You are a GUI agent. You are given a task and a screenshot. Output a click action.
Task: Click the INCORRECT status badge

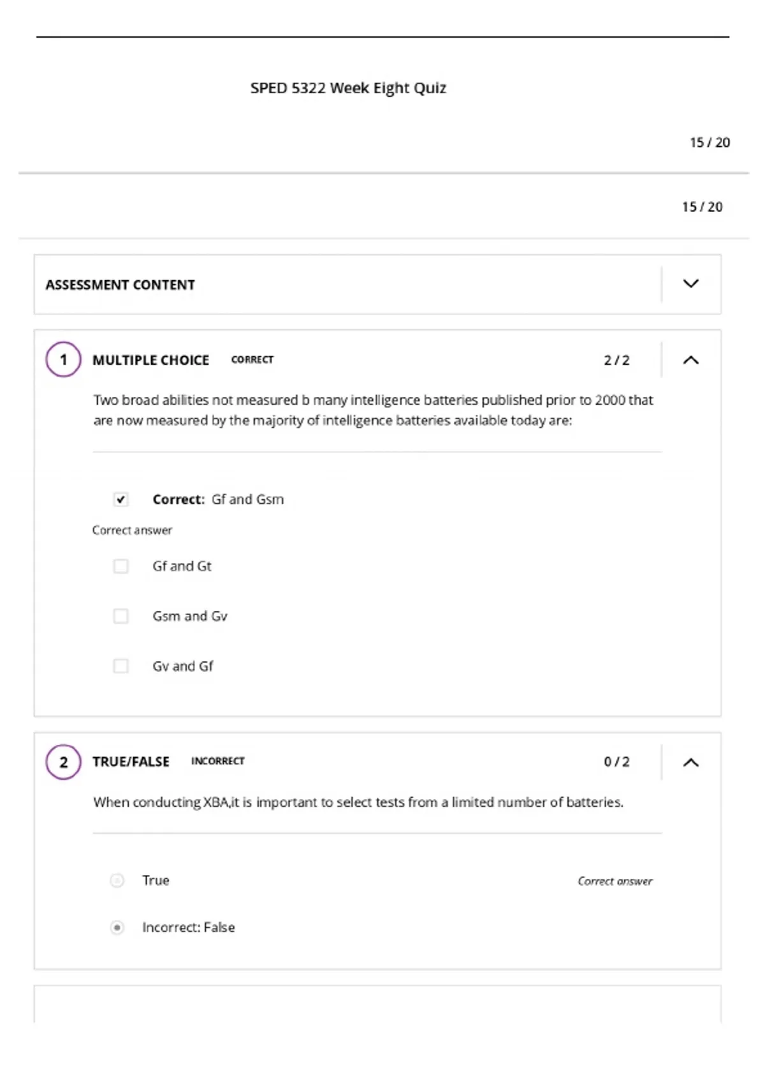point(218,761)
